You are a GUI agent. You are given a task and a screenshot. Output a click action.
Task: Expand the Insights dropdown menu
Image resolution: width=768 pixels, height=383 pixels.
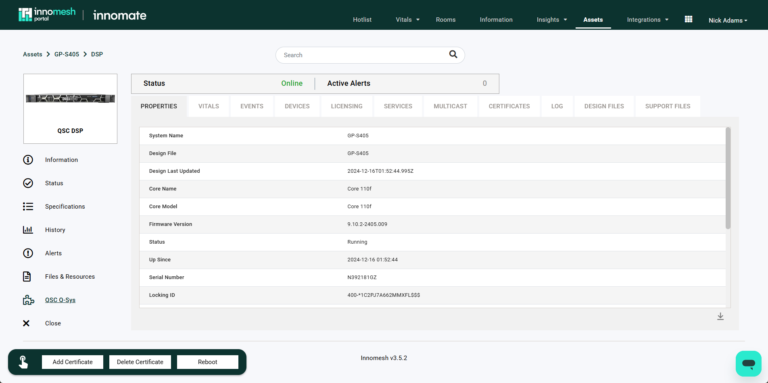point(552,20)
